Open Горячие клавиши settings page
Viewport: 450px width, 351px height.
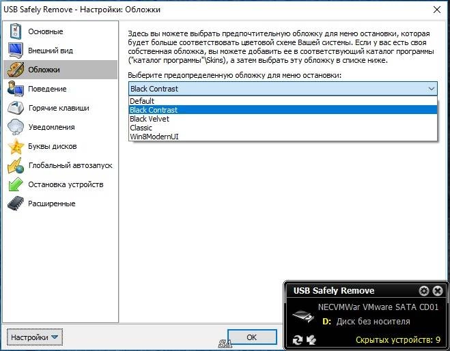pos(59,108)
